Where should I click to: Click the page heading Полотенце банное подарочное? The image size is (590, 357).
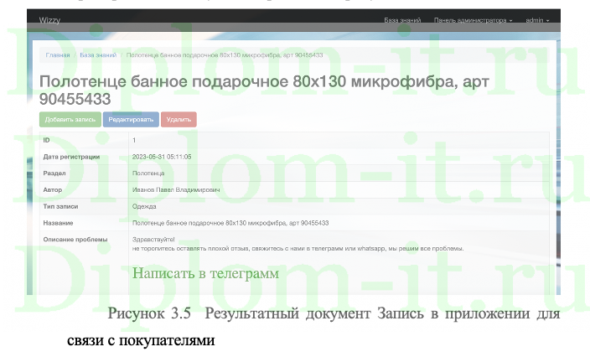(x=264, y=91)
